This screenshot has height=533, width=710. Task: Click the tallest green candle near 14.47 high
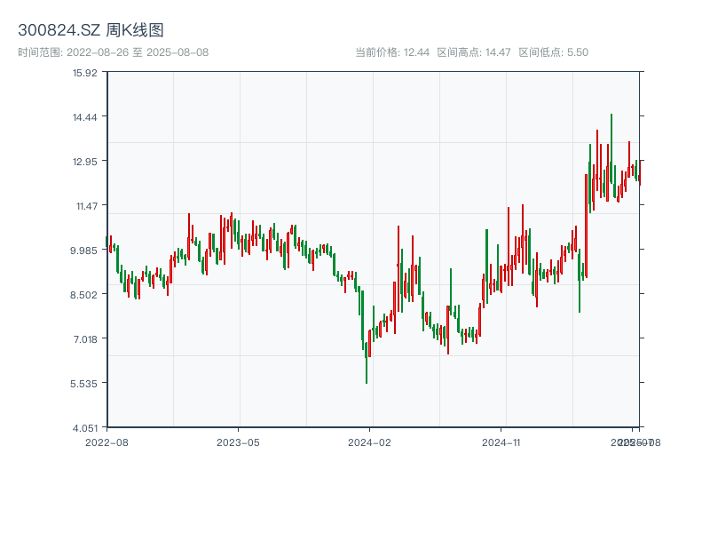(611, 148)
